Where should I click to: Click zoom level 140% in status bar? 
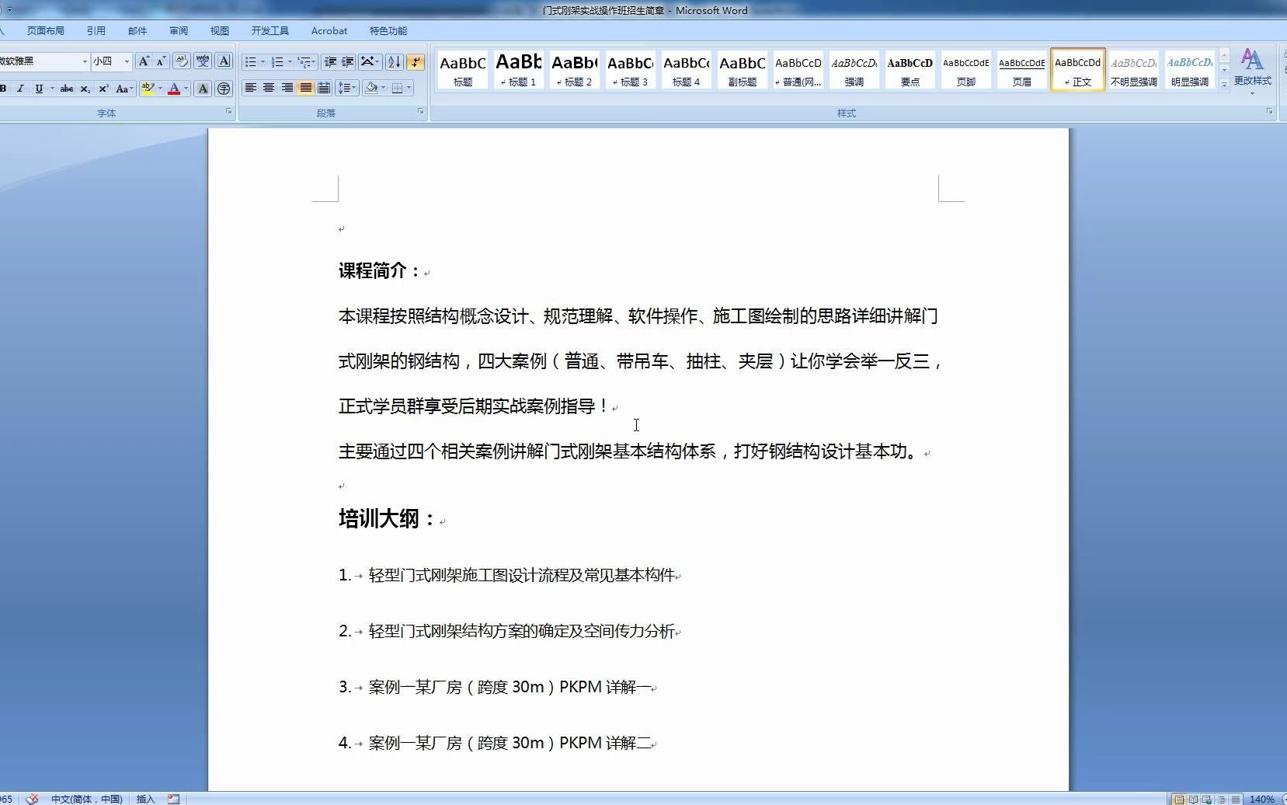(x=1261, y=799)
